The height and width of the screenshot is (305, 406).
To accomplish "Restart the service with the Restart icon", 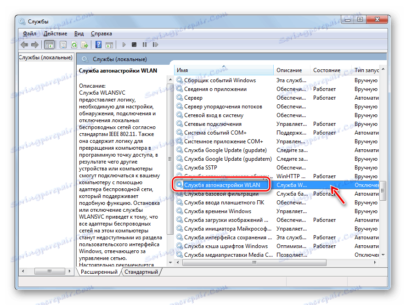I will [155, 45].
